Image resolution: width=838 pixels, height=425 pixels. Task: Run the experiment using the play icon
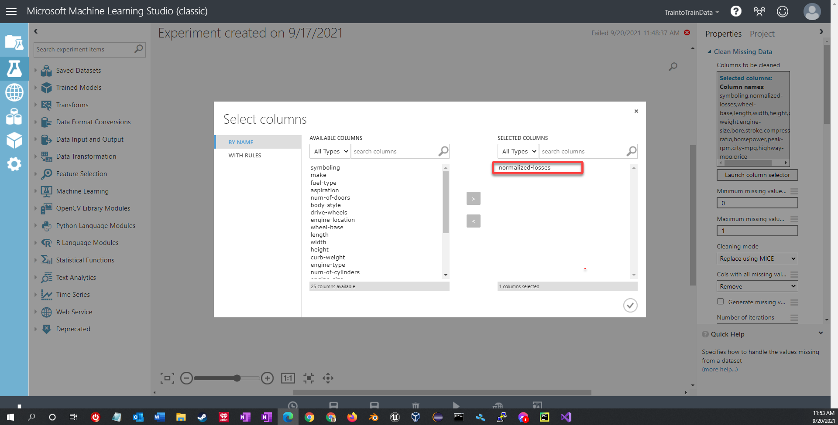point(456,405)
